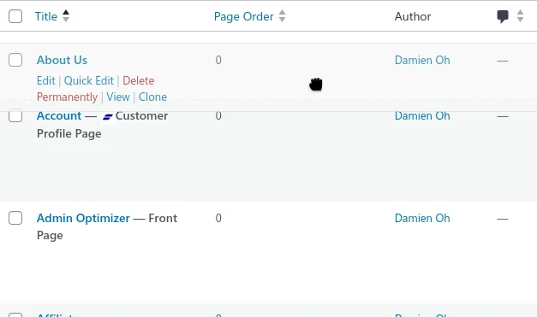Click the comments bubble column icon
The height and width of the screenshot is (317, 537).
(x=503, y=16)
